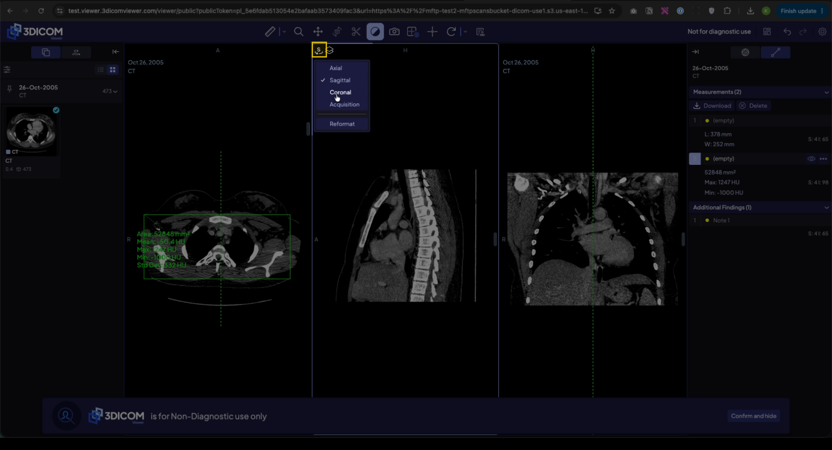The image size is (832, 450).
Task: Click Confirm and hide button
Action: [754, 416]
